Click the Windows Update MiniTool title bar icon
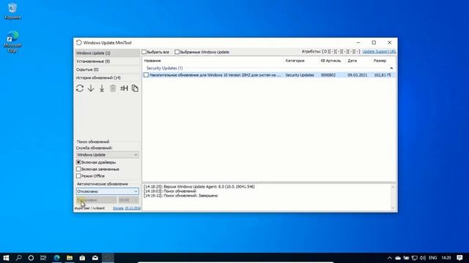The width and height of the screenshot is (469, 263). click(x=78, y=42)
